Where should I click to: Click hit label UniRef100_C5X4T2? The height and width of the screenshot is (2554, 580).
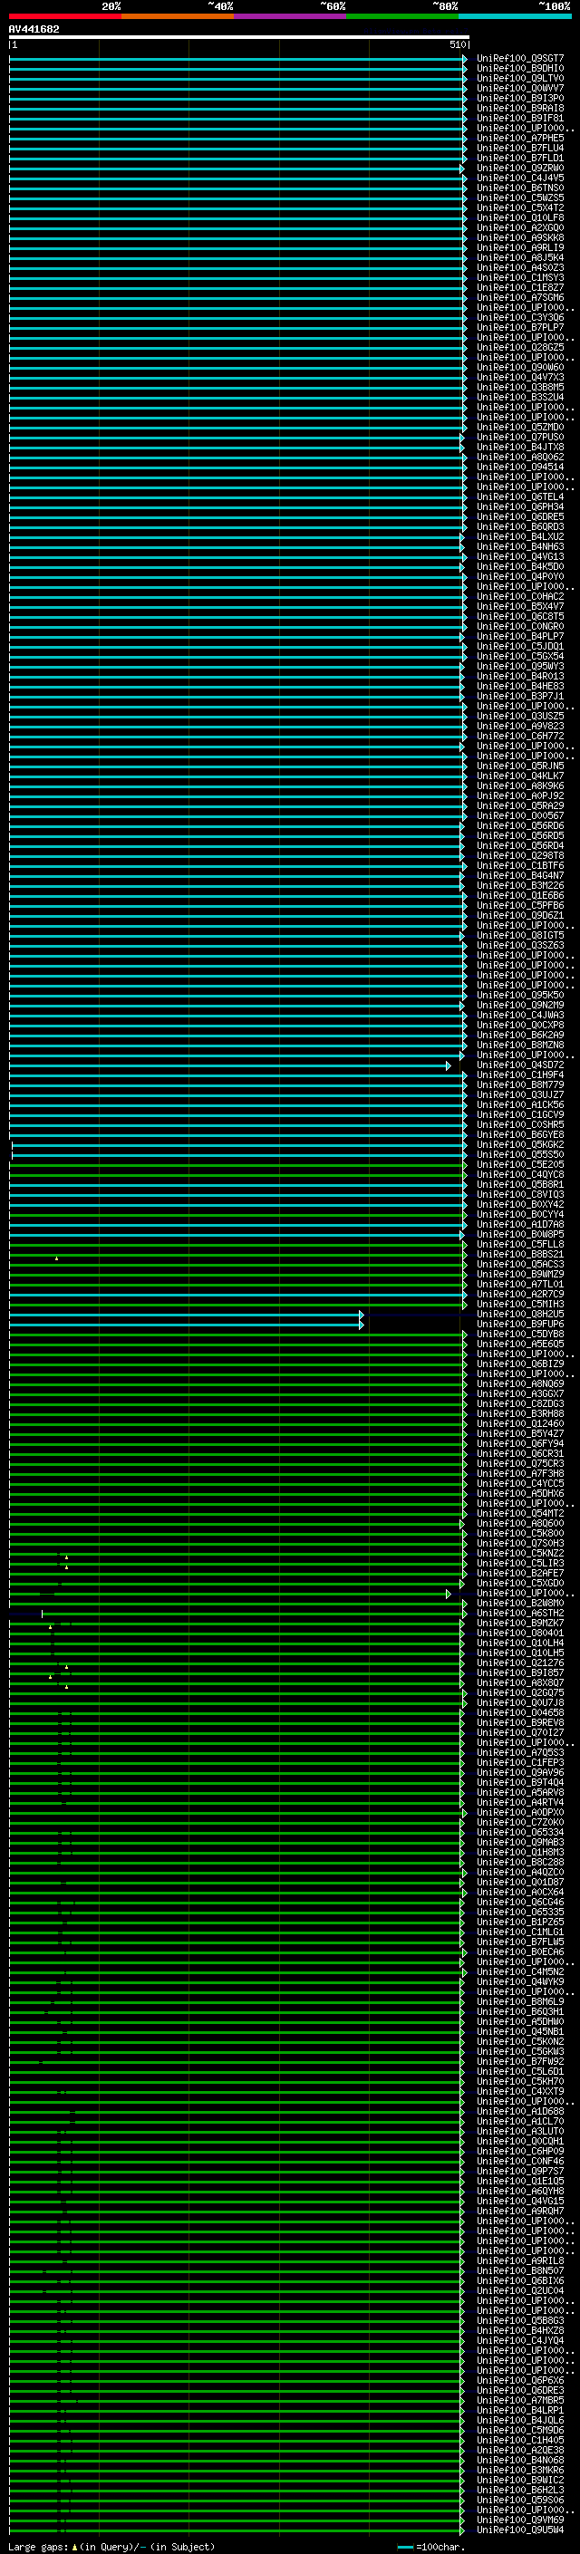(520, 208)
